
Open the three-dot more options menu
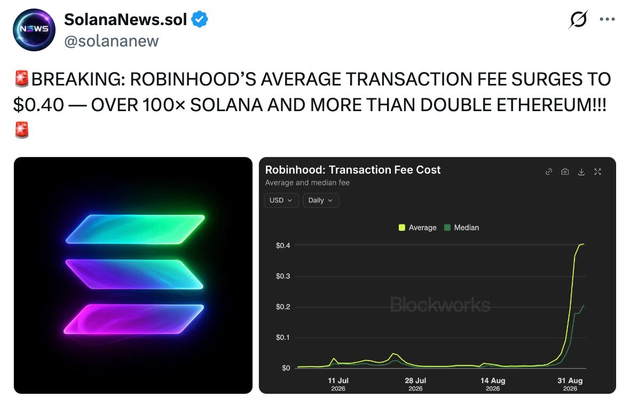[607, 19]
